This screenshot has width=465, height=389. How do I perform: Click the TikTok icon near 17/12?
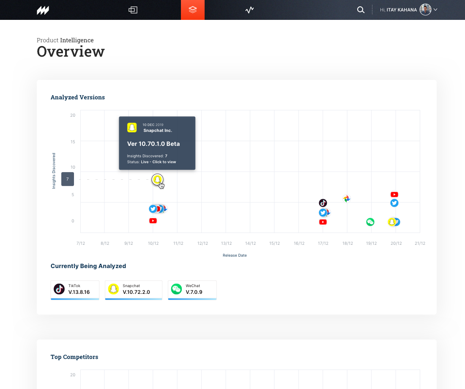click(x=323, y=203)
